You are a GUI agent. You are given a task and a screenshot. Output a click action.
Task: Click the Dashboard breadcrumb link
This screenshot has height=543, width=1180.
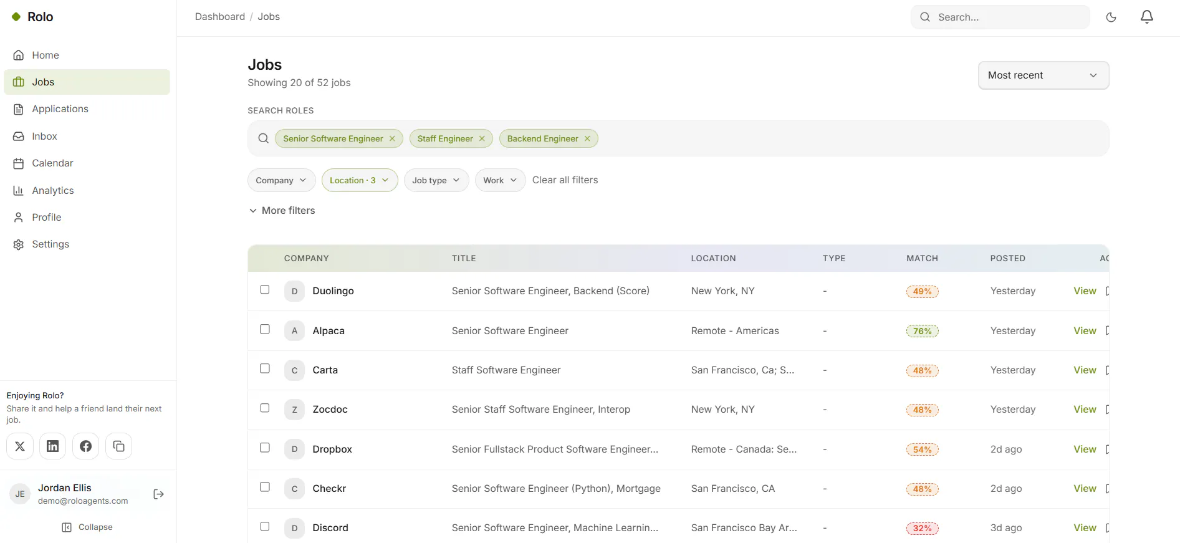point(220,17)
